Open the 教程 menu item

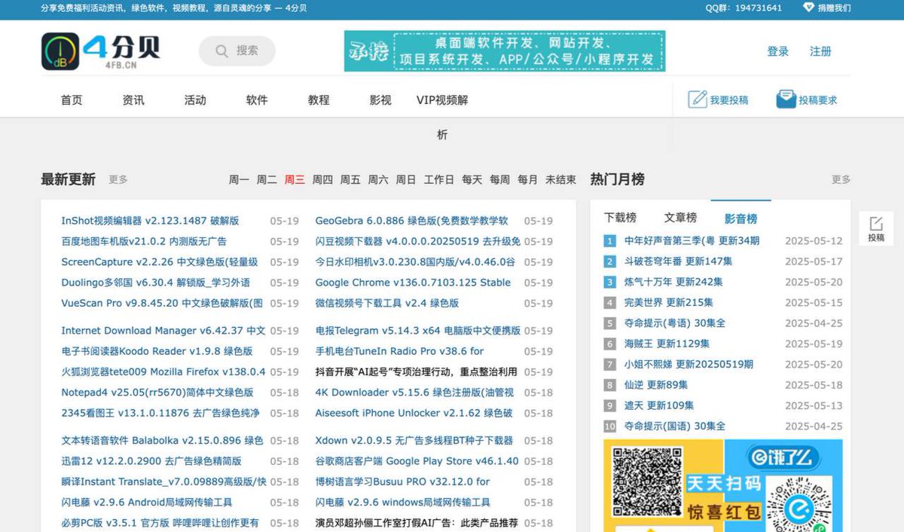319,100
